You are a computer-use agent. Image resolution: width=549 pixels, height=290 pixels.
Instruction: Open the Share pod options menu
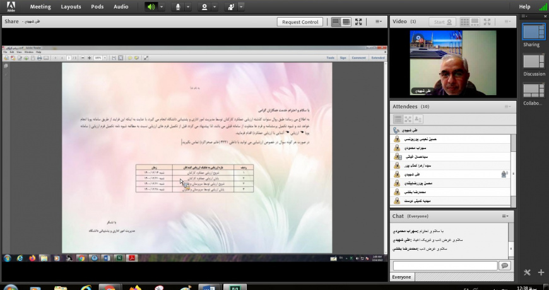pos(379,21)
